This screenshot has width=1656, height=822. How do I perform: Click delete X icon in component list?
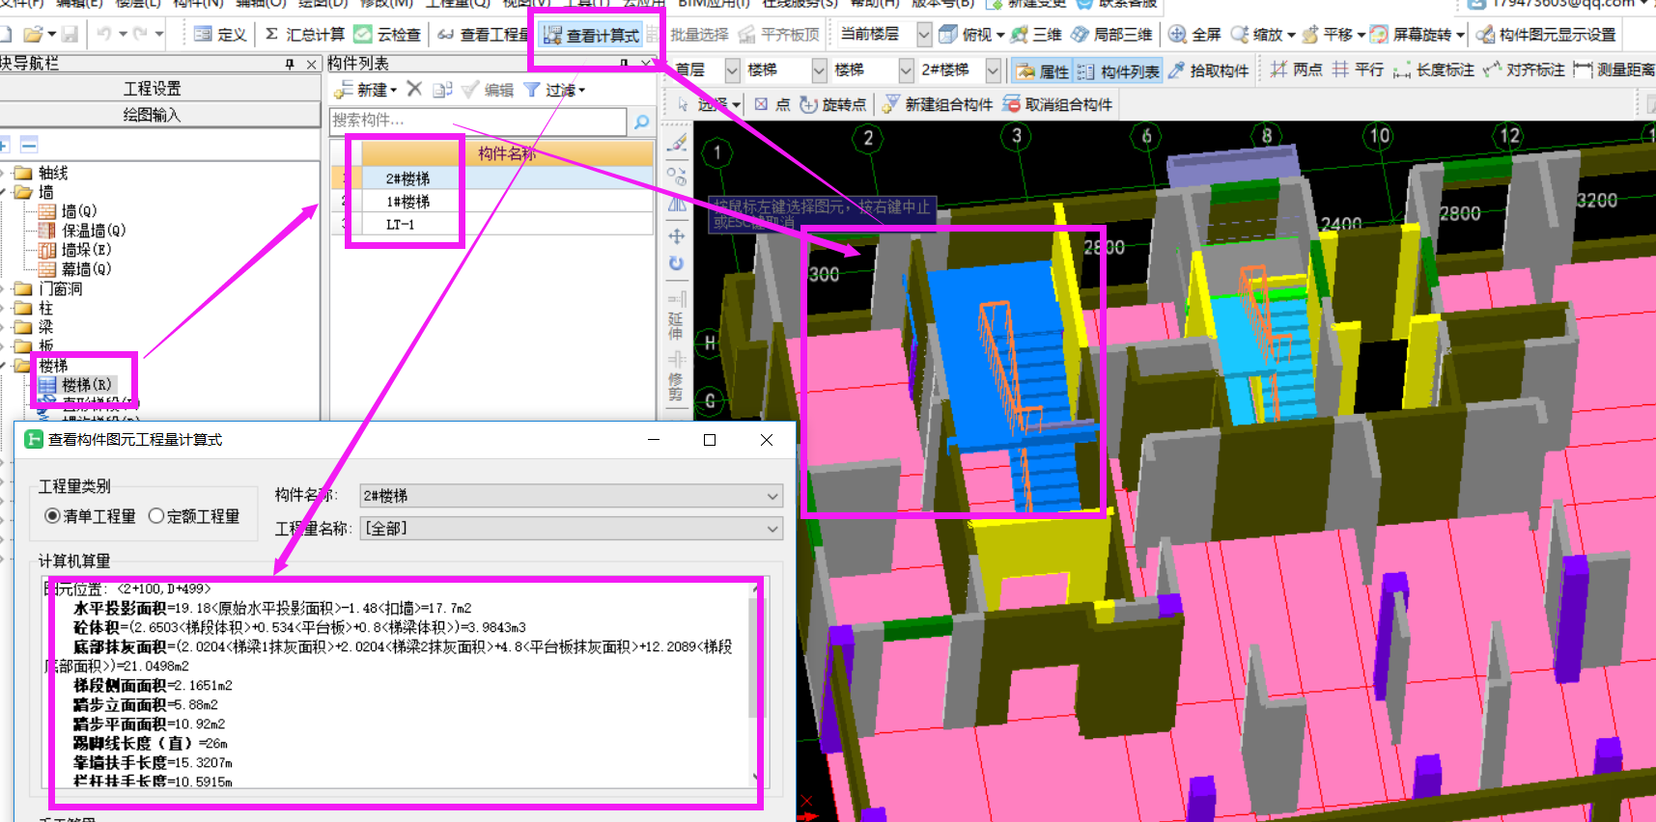coord(414,89)
